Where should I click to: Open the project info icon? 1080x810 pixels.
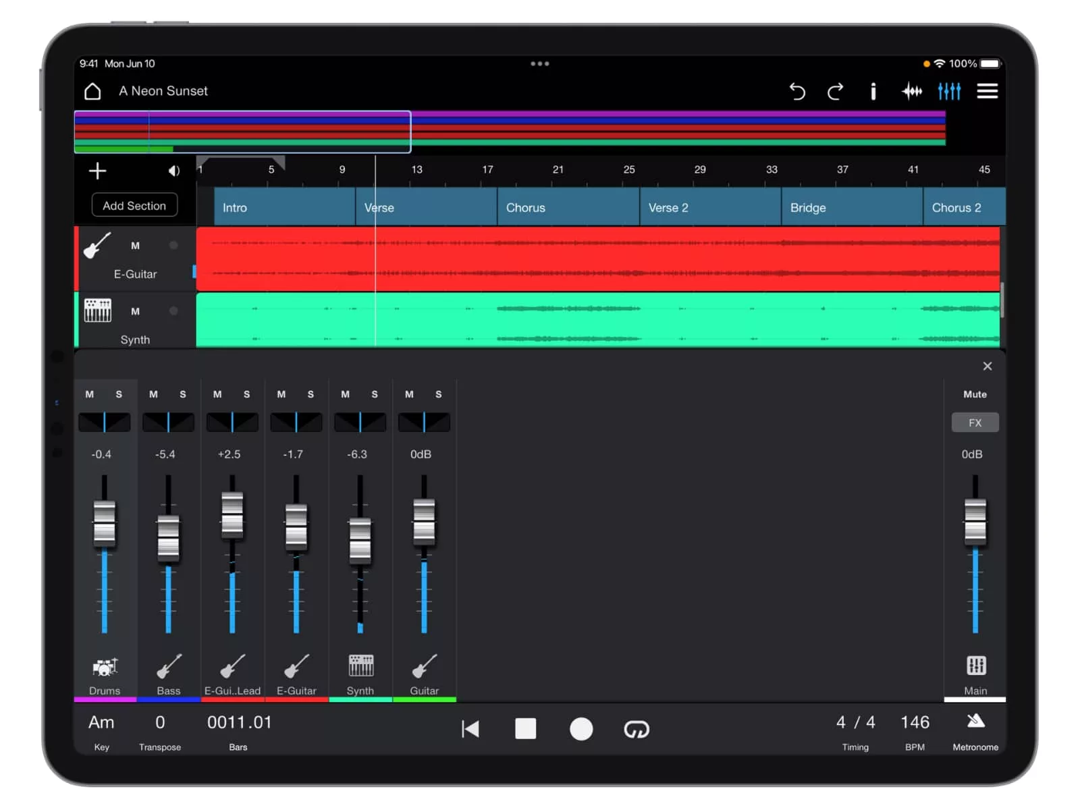click(873, 91)
